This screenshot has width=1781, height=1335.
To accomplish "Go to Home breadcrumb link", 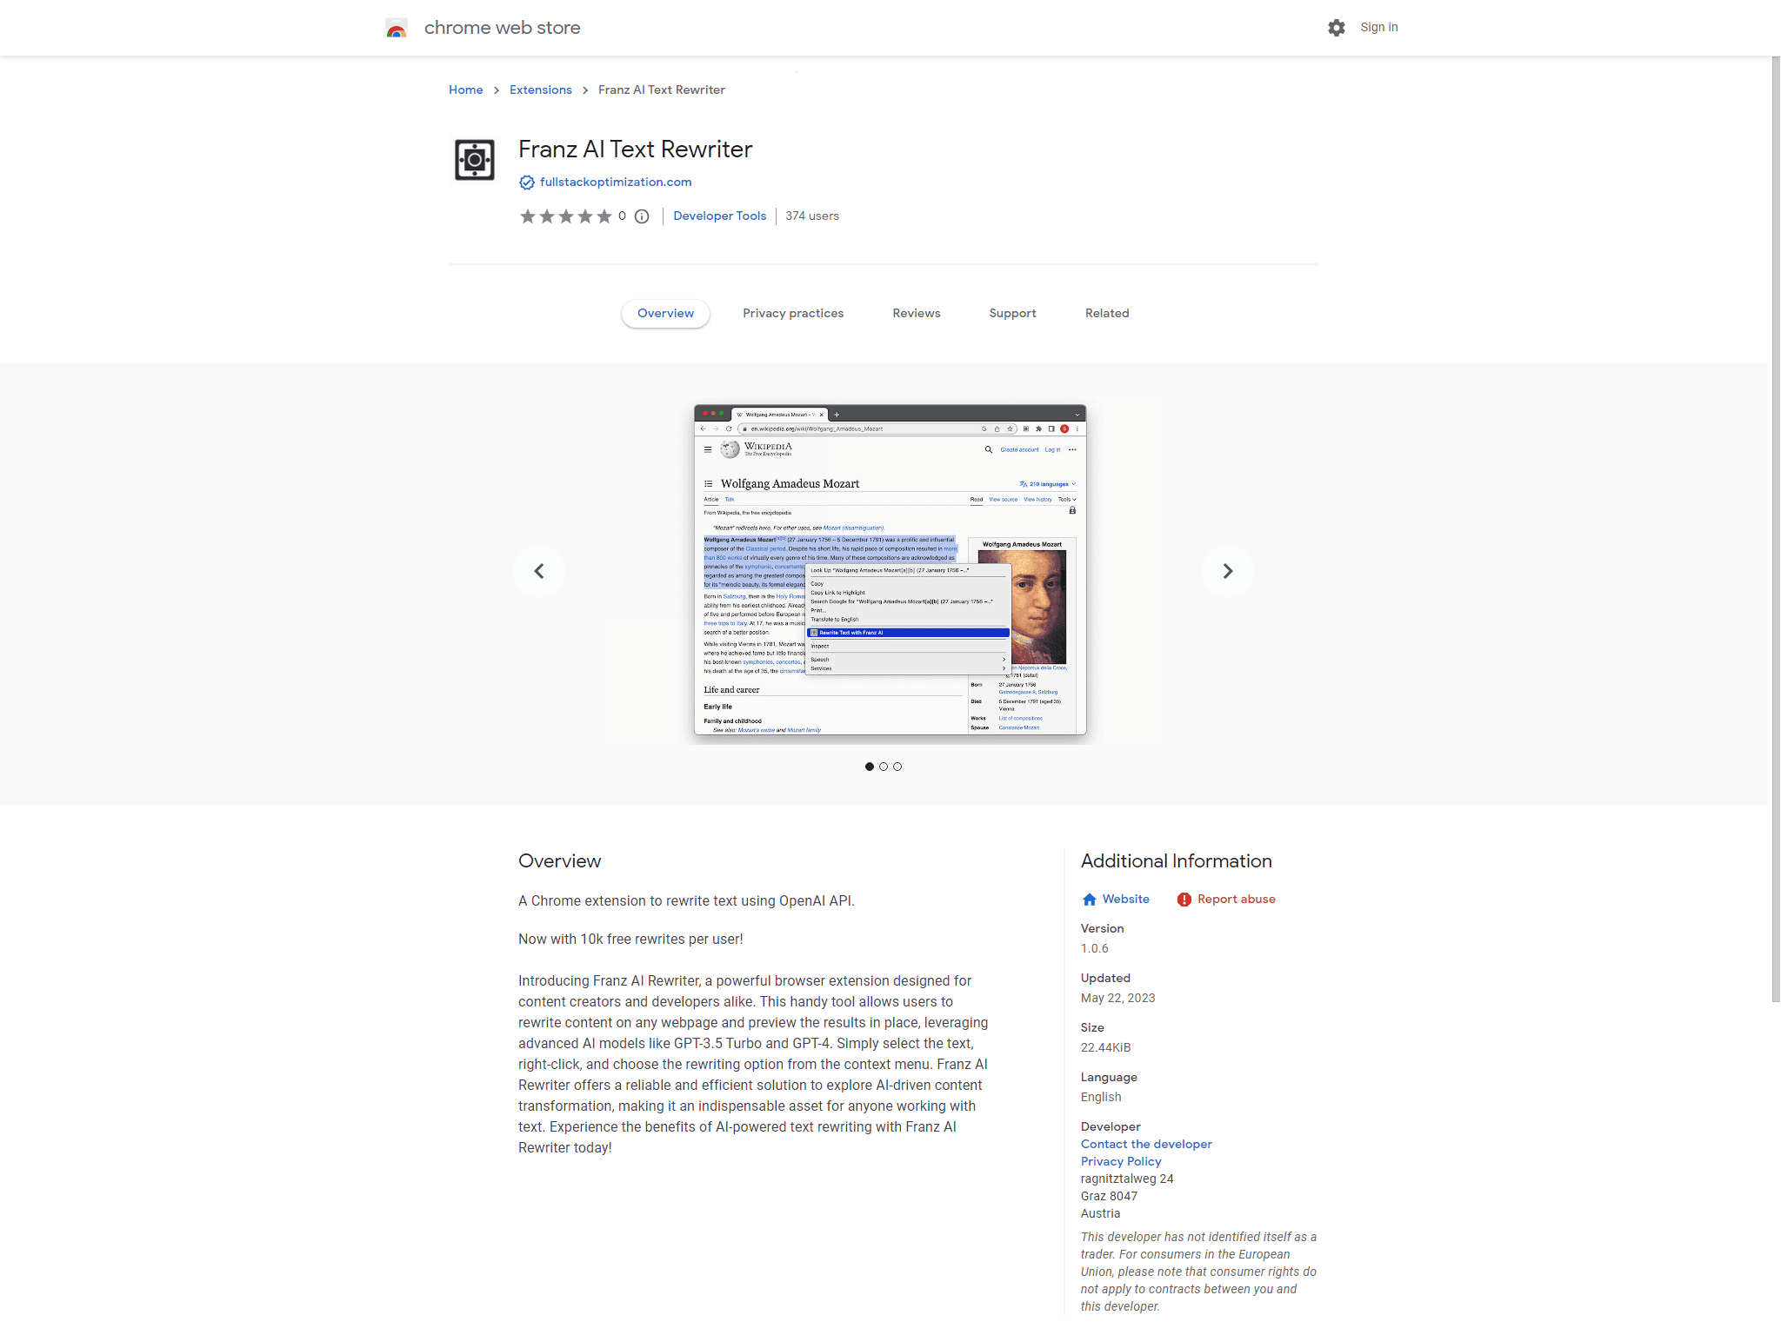I will [466, 90].
